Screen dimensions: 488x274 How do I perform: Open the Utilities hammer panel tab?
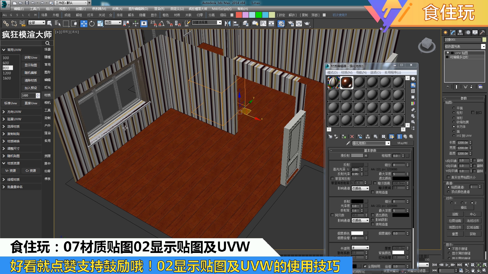[x=482, y=32]
